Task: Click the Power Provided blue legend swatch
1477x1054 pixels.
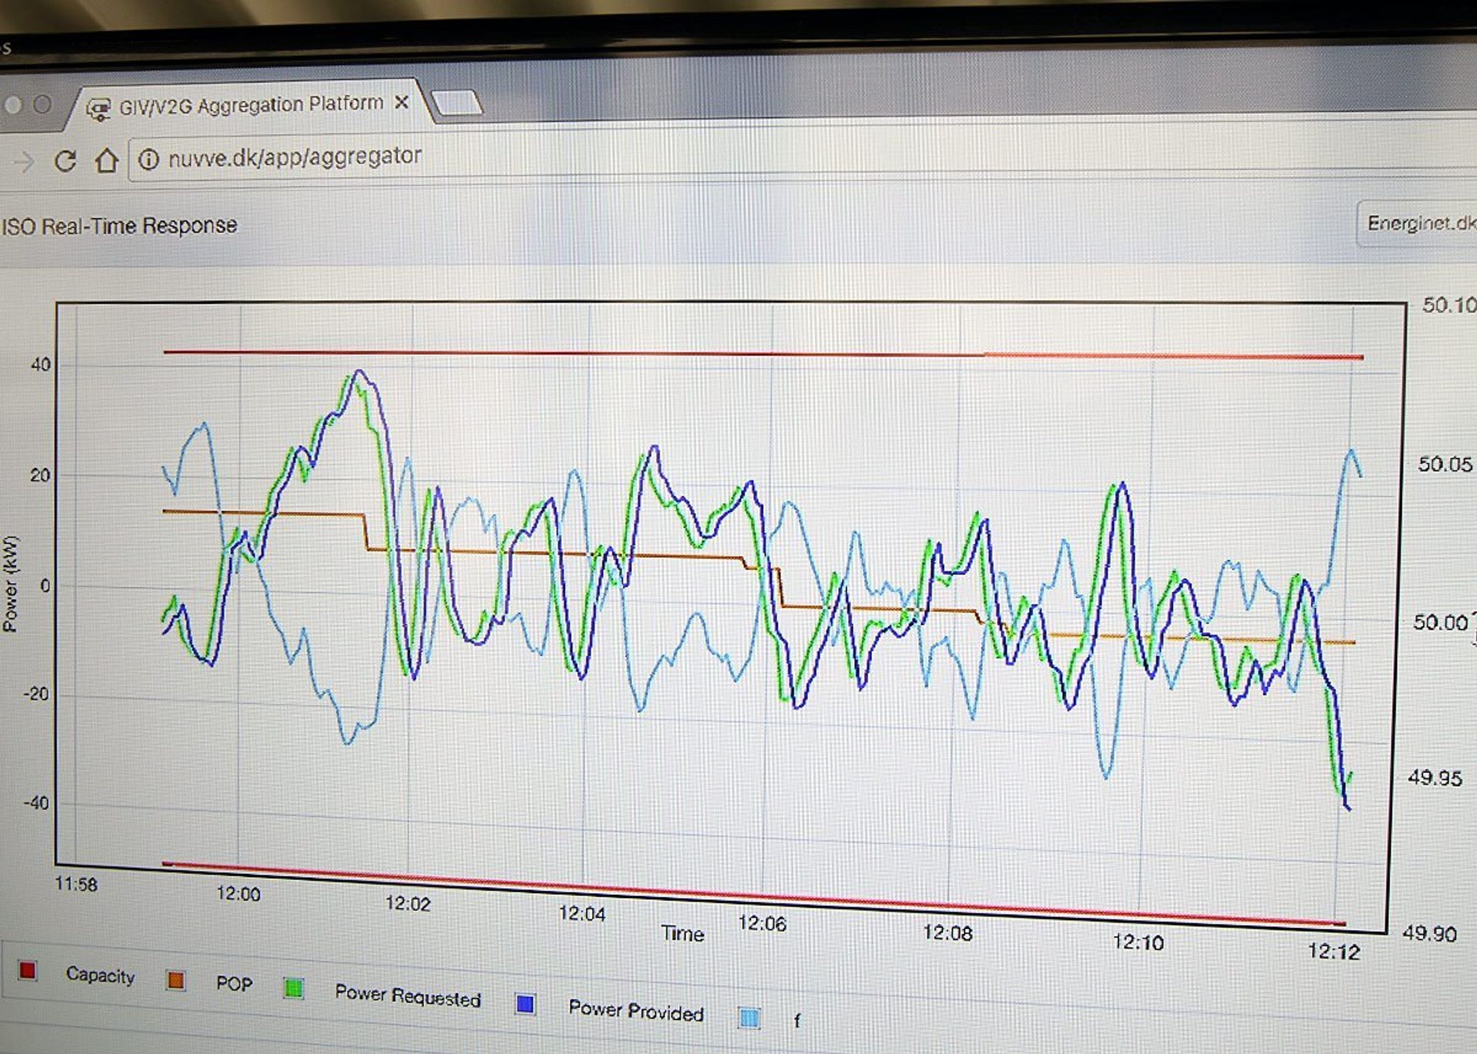Action: click(x=525, y=1004)
